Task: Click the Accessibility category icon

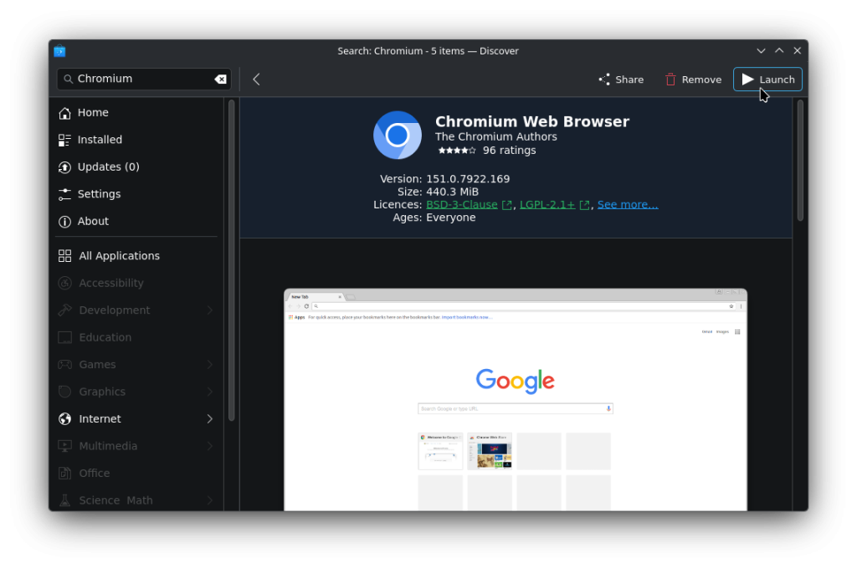Action: coord(64,283)
